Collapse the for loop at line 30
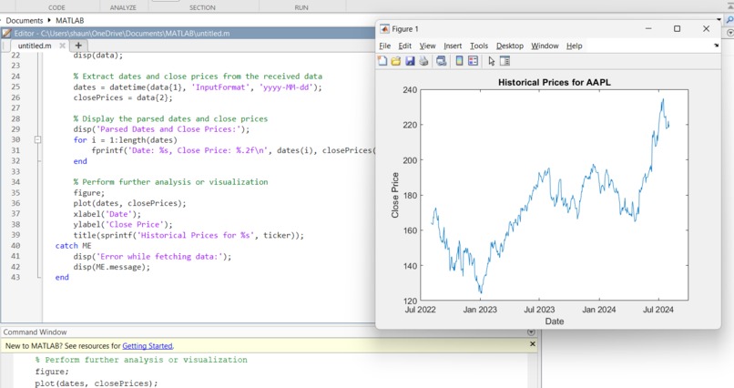This screenshot has height=388, width=734. tap(37, 139)
